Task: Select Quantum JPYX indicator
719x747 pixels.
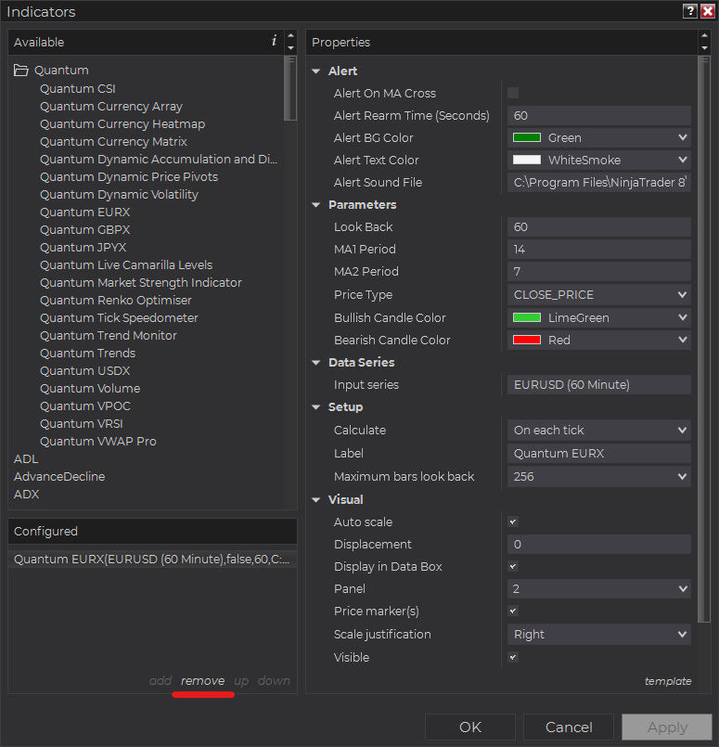Action: point(83,247)
